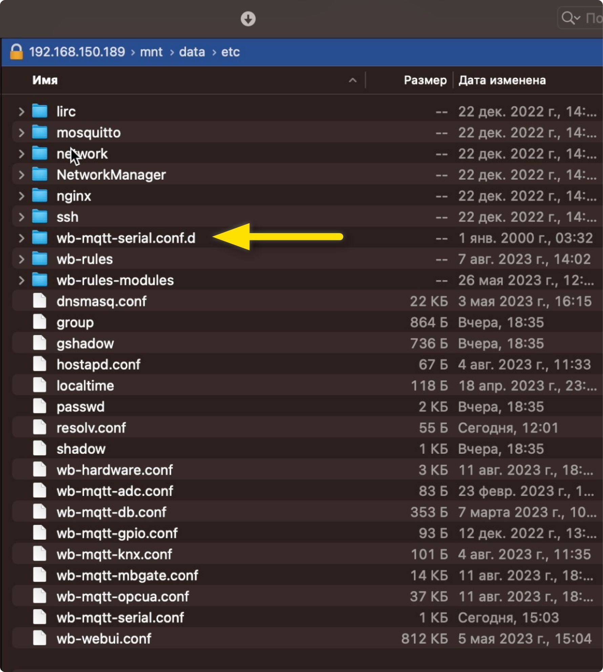This screenshot has width=603, height=672.
Task: Expand the wb-rules-modules folder
Action: click(x=21, y=280)
